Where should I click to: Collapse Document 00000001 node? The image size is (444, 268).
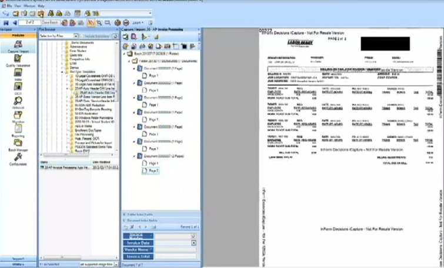pyautogui.click(x=134, y=69)
